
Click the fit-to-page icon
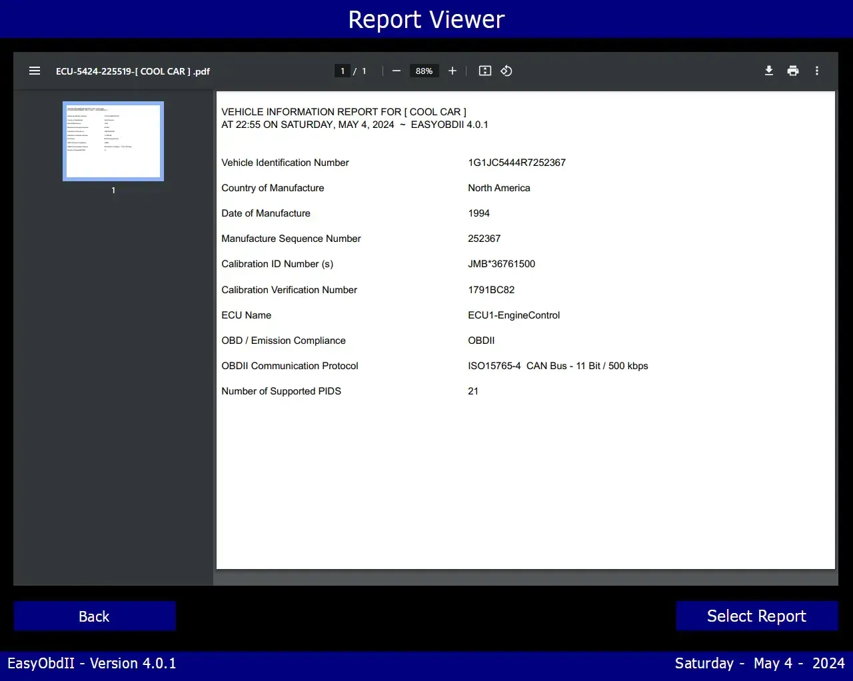pyautogui.click(x=485, y=71)
